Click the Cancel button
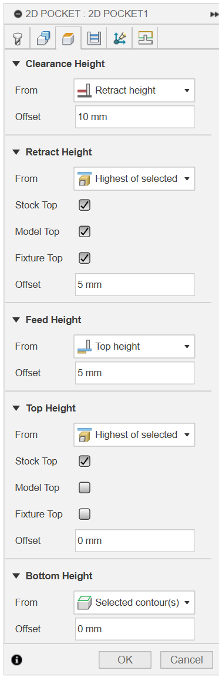 (x=187, y=660)
